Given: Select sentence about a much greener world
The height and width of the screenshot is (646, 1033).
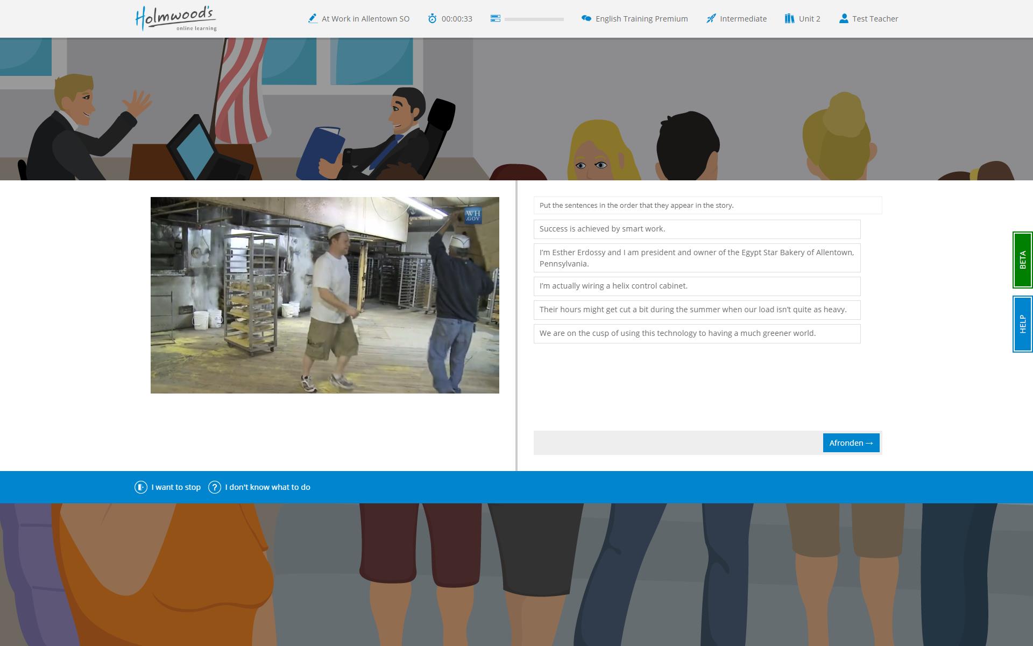Looking at the screenshot, I should pos(697,334).
